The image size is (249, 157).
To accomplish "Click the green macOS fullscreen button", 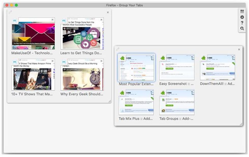I will (17, 5).
